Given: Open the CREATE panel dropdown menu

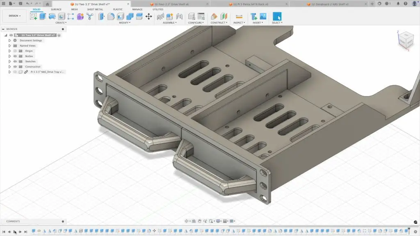Looking at the screenshot, I should click(61, 23).
